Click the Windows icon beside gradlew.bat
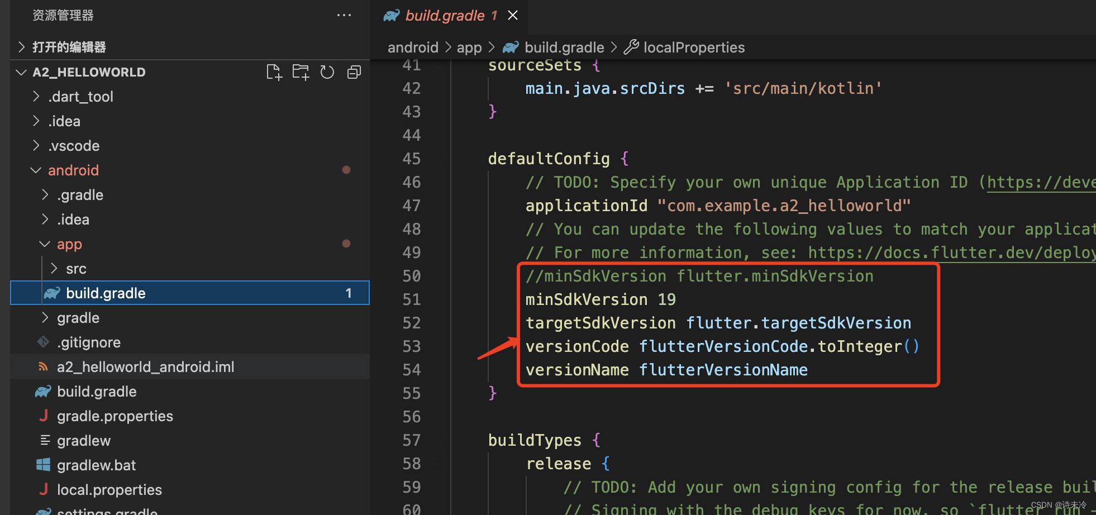 [43, 465]
